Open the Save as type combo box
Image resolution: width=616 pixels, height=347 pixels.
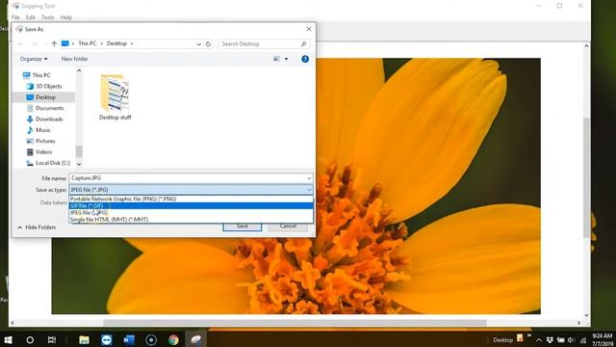click(x=191, y=190)
